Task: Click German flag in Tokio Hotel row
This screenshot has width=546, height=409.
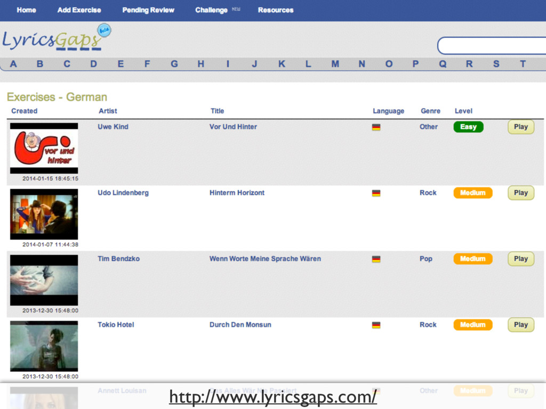Action: click(x=376, y=325)
